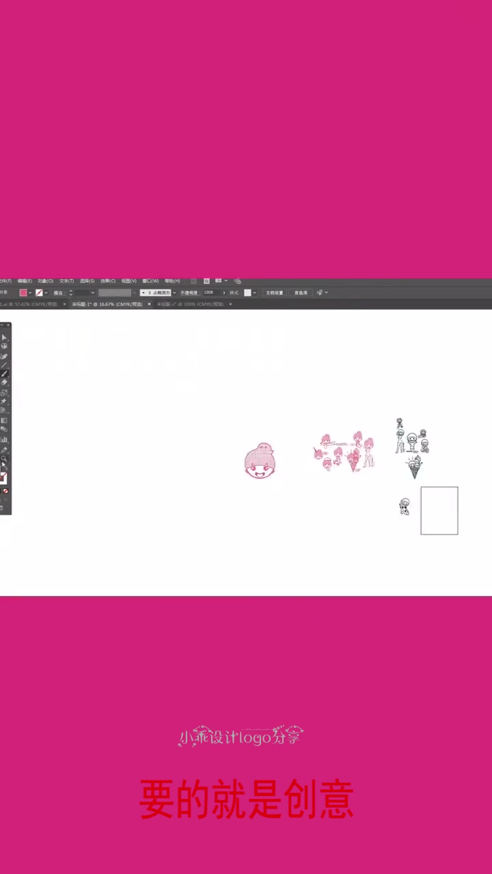The height and width of the screenshot is (874, 492).
Task: Click the Puppet Warp pin tool
Action: pyautogui.click(x=4, y=401)
